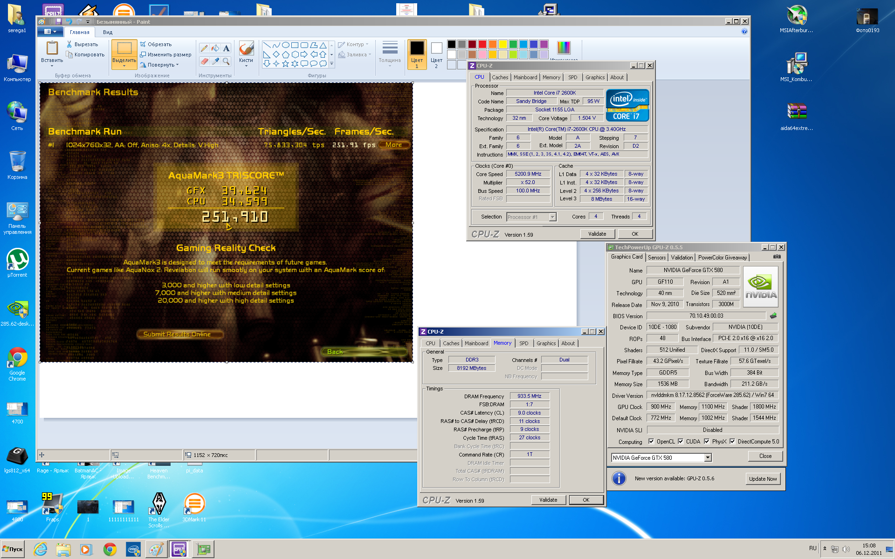Open the Caches tab in top CPU-Z
Screen dimensions: 895x559
click(500, 77)
